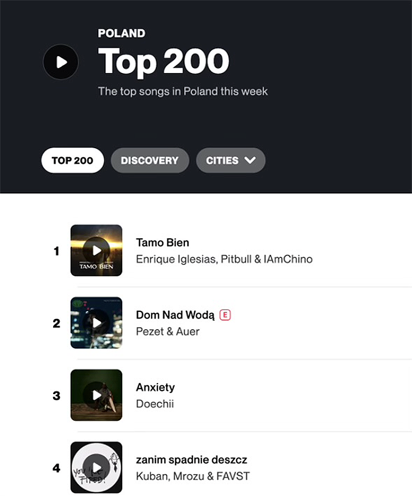Click the Pezet & Auer artist link

click(x=167, y=332)
